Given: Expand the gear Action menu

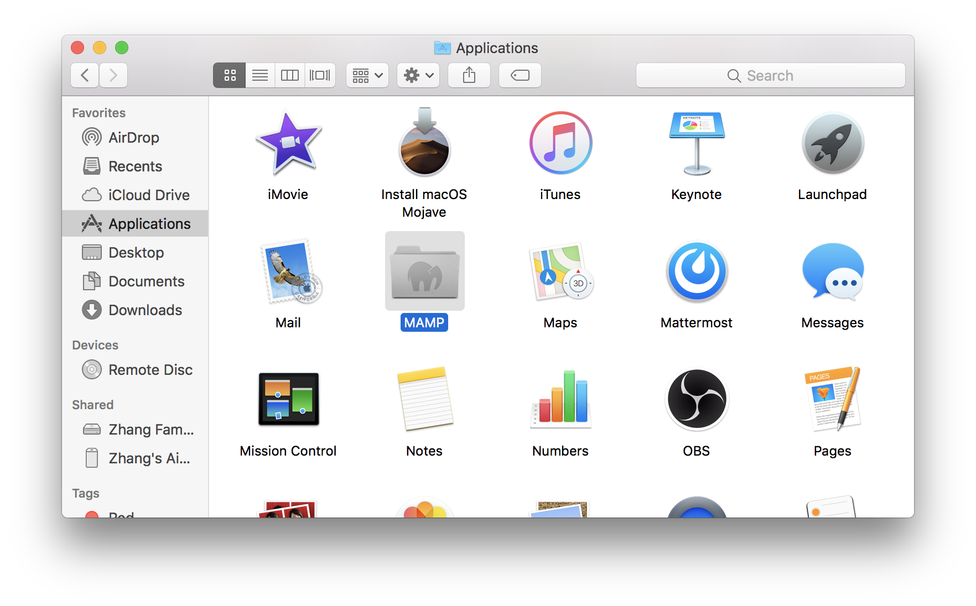Looking at the screenshot, I should (418, 75).
